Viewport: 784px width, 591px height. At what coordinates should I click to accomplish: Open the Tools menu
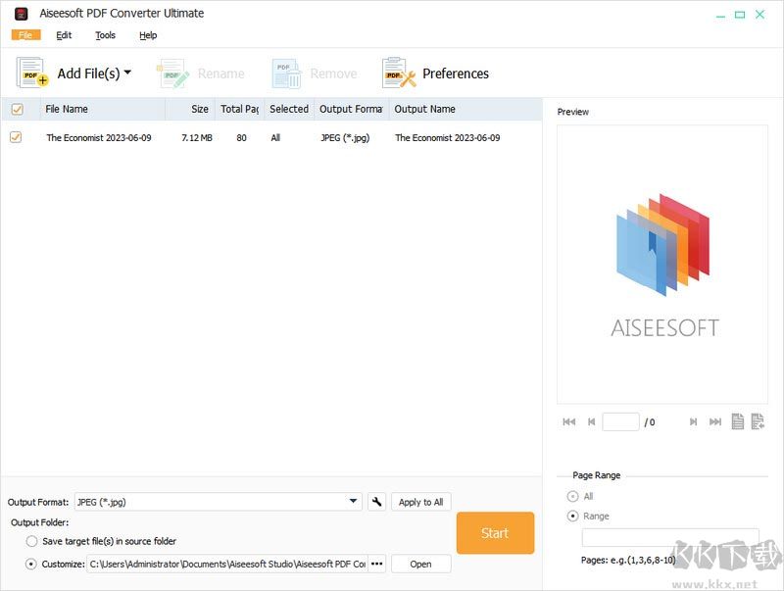click(x=104, y=34)
